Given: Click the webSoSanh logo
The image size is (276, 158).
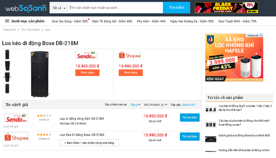Looking at the screenshot, I should coord(26,8).
